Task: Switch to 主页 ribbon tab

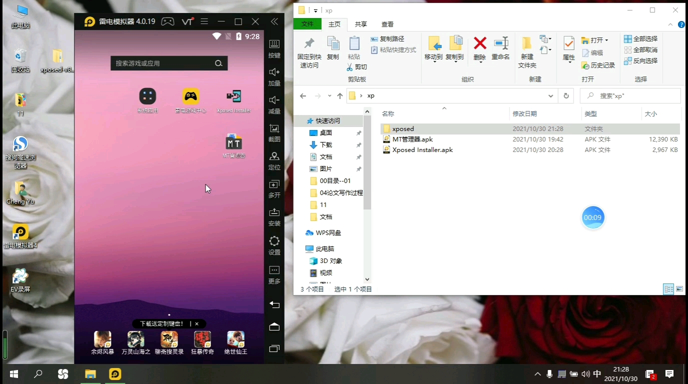Action: [334, 24]
